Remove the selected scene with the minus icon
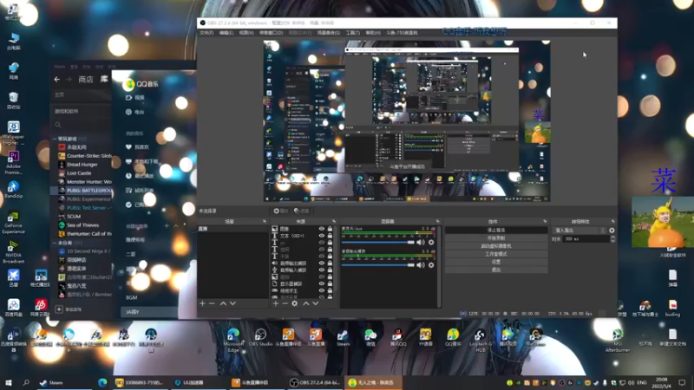Screen dimensions: 694x390 pyautogui.click(x=212, y=304)
